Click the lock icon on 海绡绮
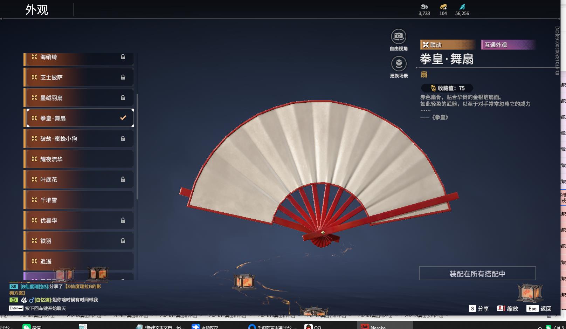Viewport: 566px width, 329px height. point(123,57)
